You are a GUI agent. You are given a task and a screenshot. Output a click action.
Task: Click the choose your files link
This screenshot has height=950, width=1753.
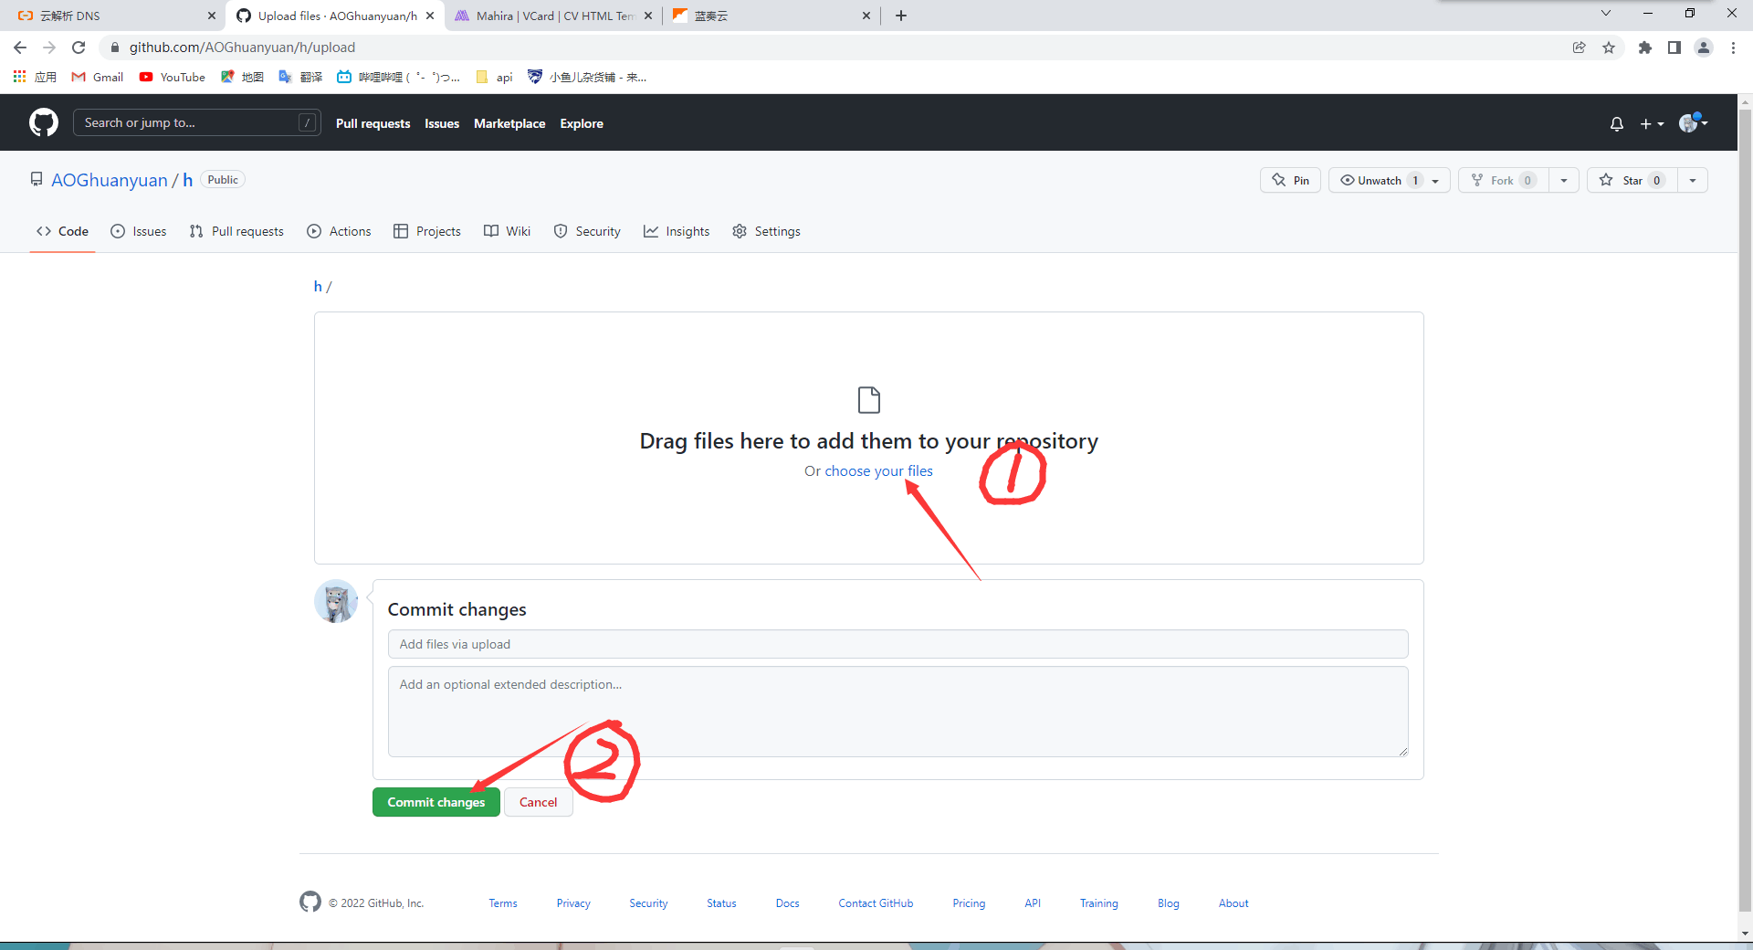pos(877,470)
